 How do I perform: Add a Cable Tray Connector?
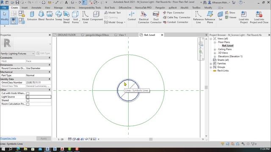tap(177, 17)
